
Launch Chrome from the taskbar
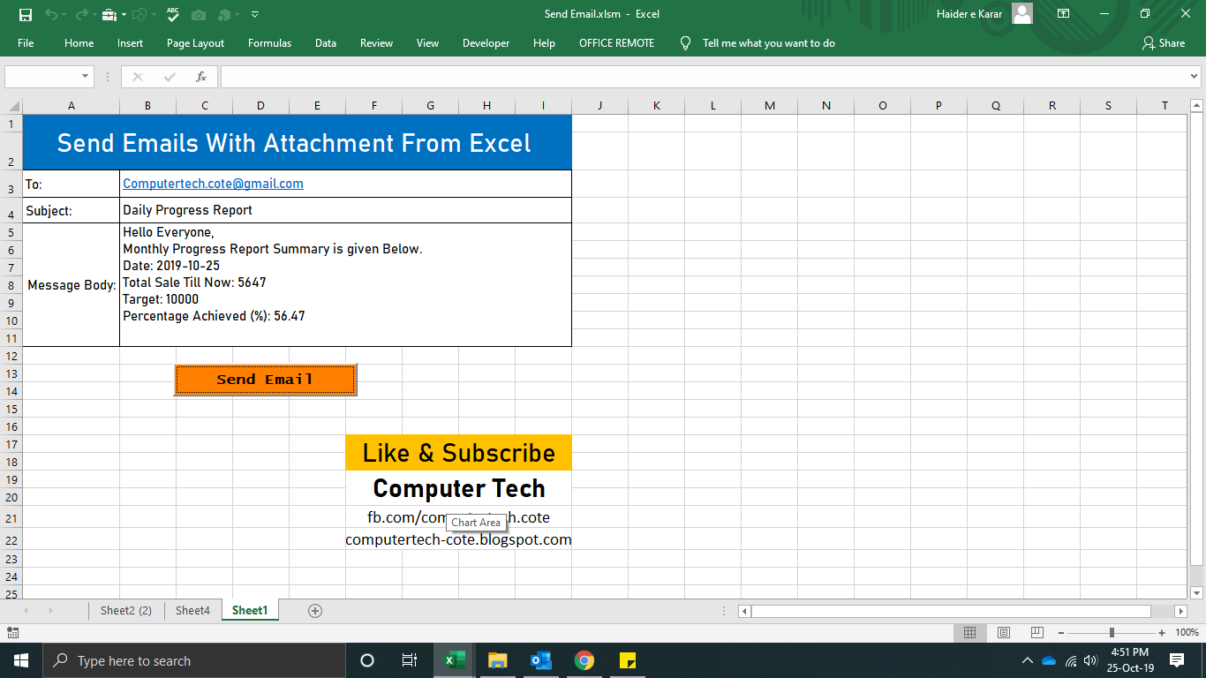click(x=583, y=659)
